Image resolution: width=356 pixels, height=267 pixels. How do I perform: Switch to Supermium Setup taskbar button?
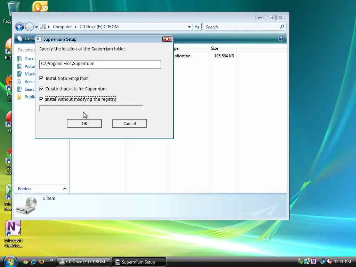(x=139, y=262)
